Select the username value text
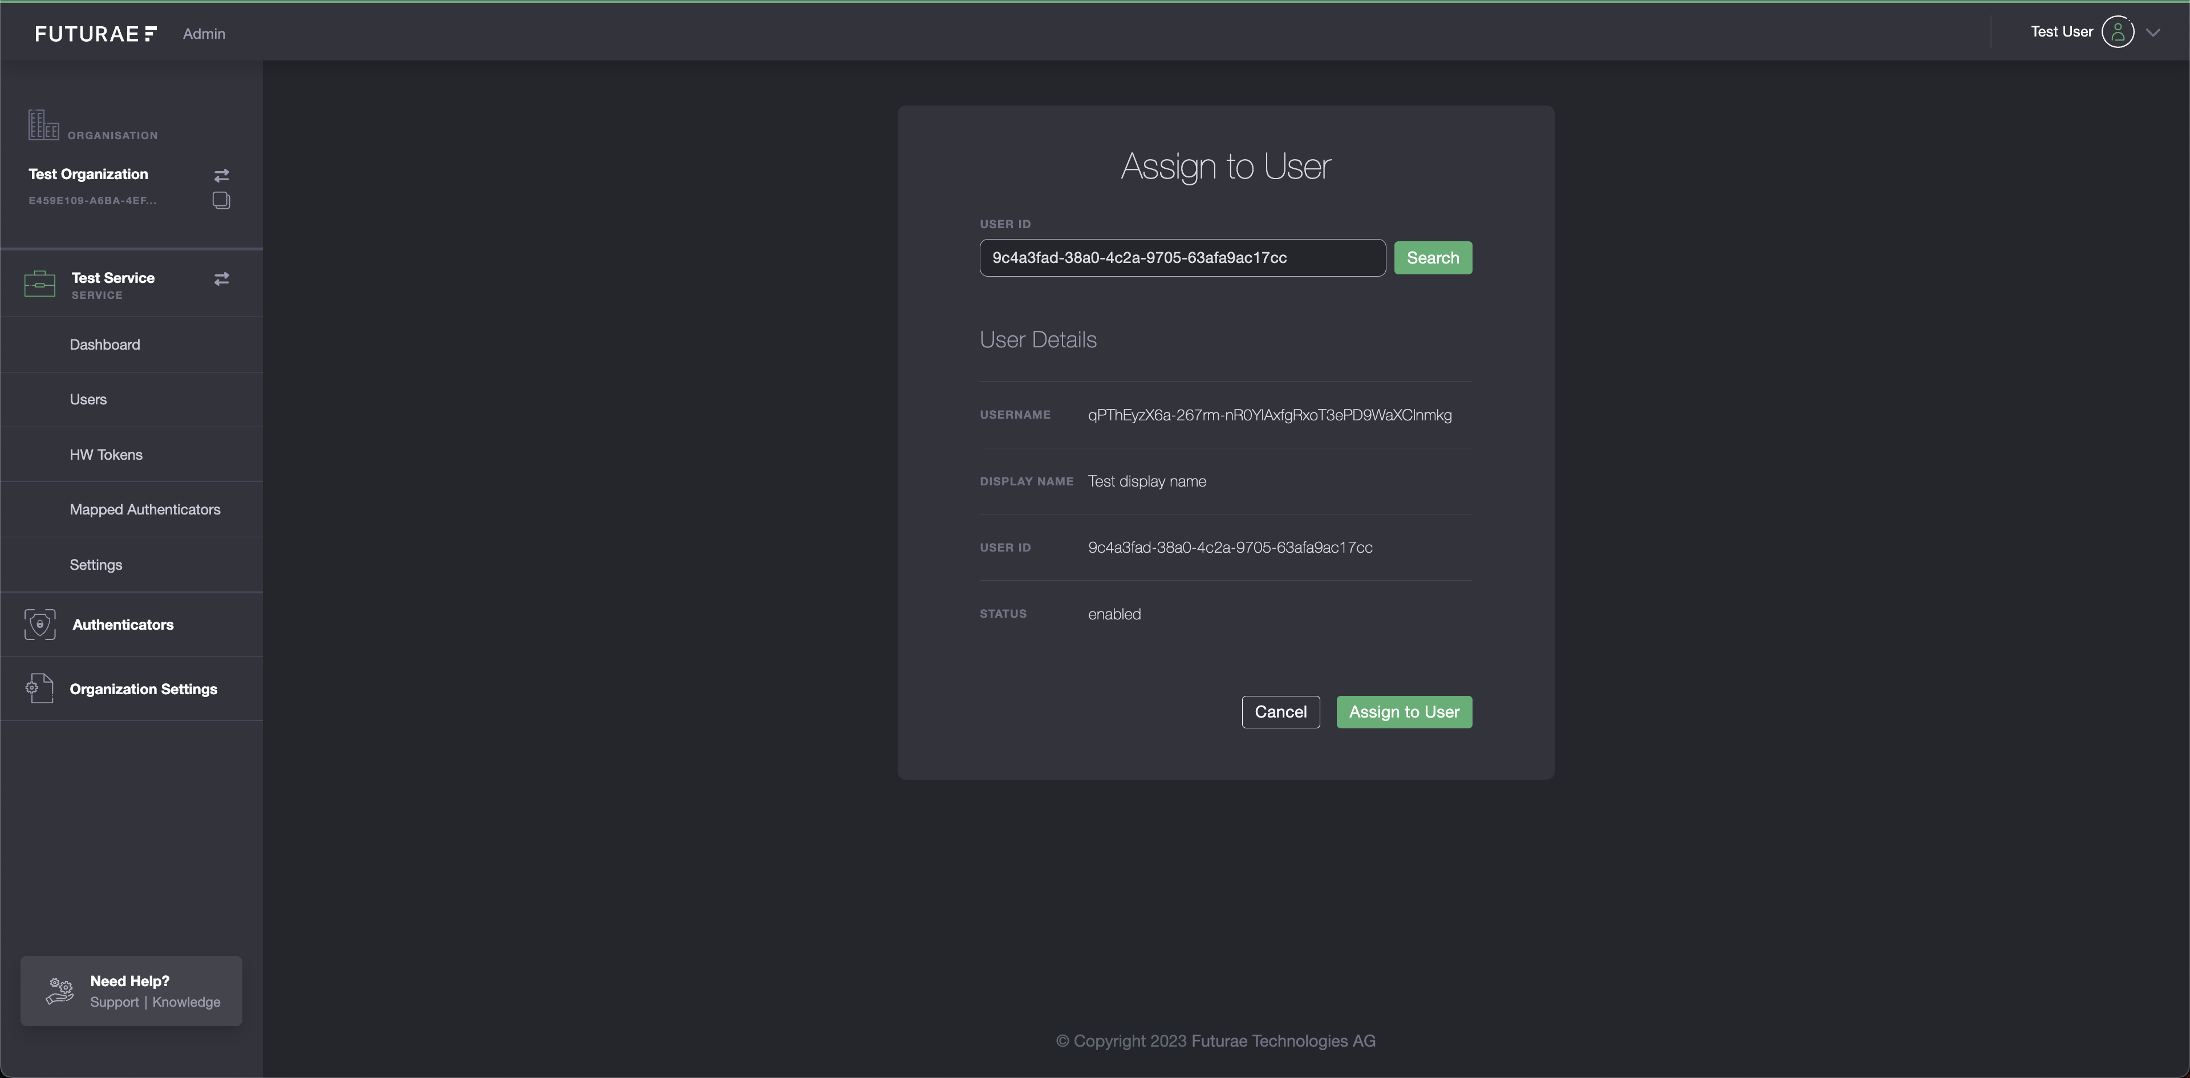The height and width of the screenshot is (1078, 2190). tap(1270, 415)
